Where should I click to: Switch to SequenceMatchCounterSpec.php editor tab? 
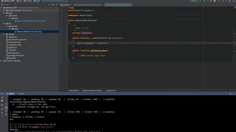89,5
